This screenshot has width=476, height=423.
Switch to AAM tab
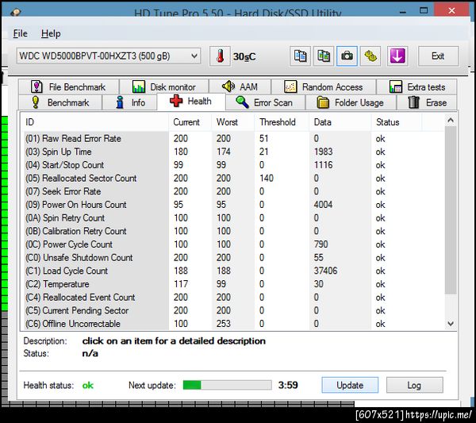pyautogui.click(x=240, y=87)
